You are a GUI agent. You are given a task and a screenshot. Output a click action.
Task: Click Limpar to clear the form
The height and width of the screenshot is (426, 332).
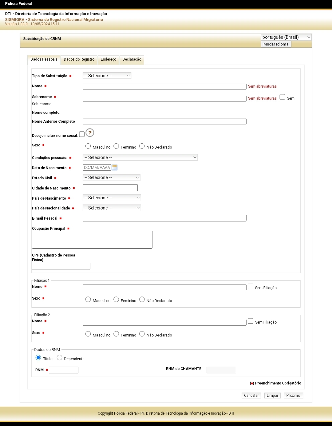pyautogui.click(x=272, y=396)
